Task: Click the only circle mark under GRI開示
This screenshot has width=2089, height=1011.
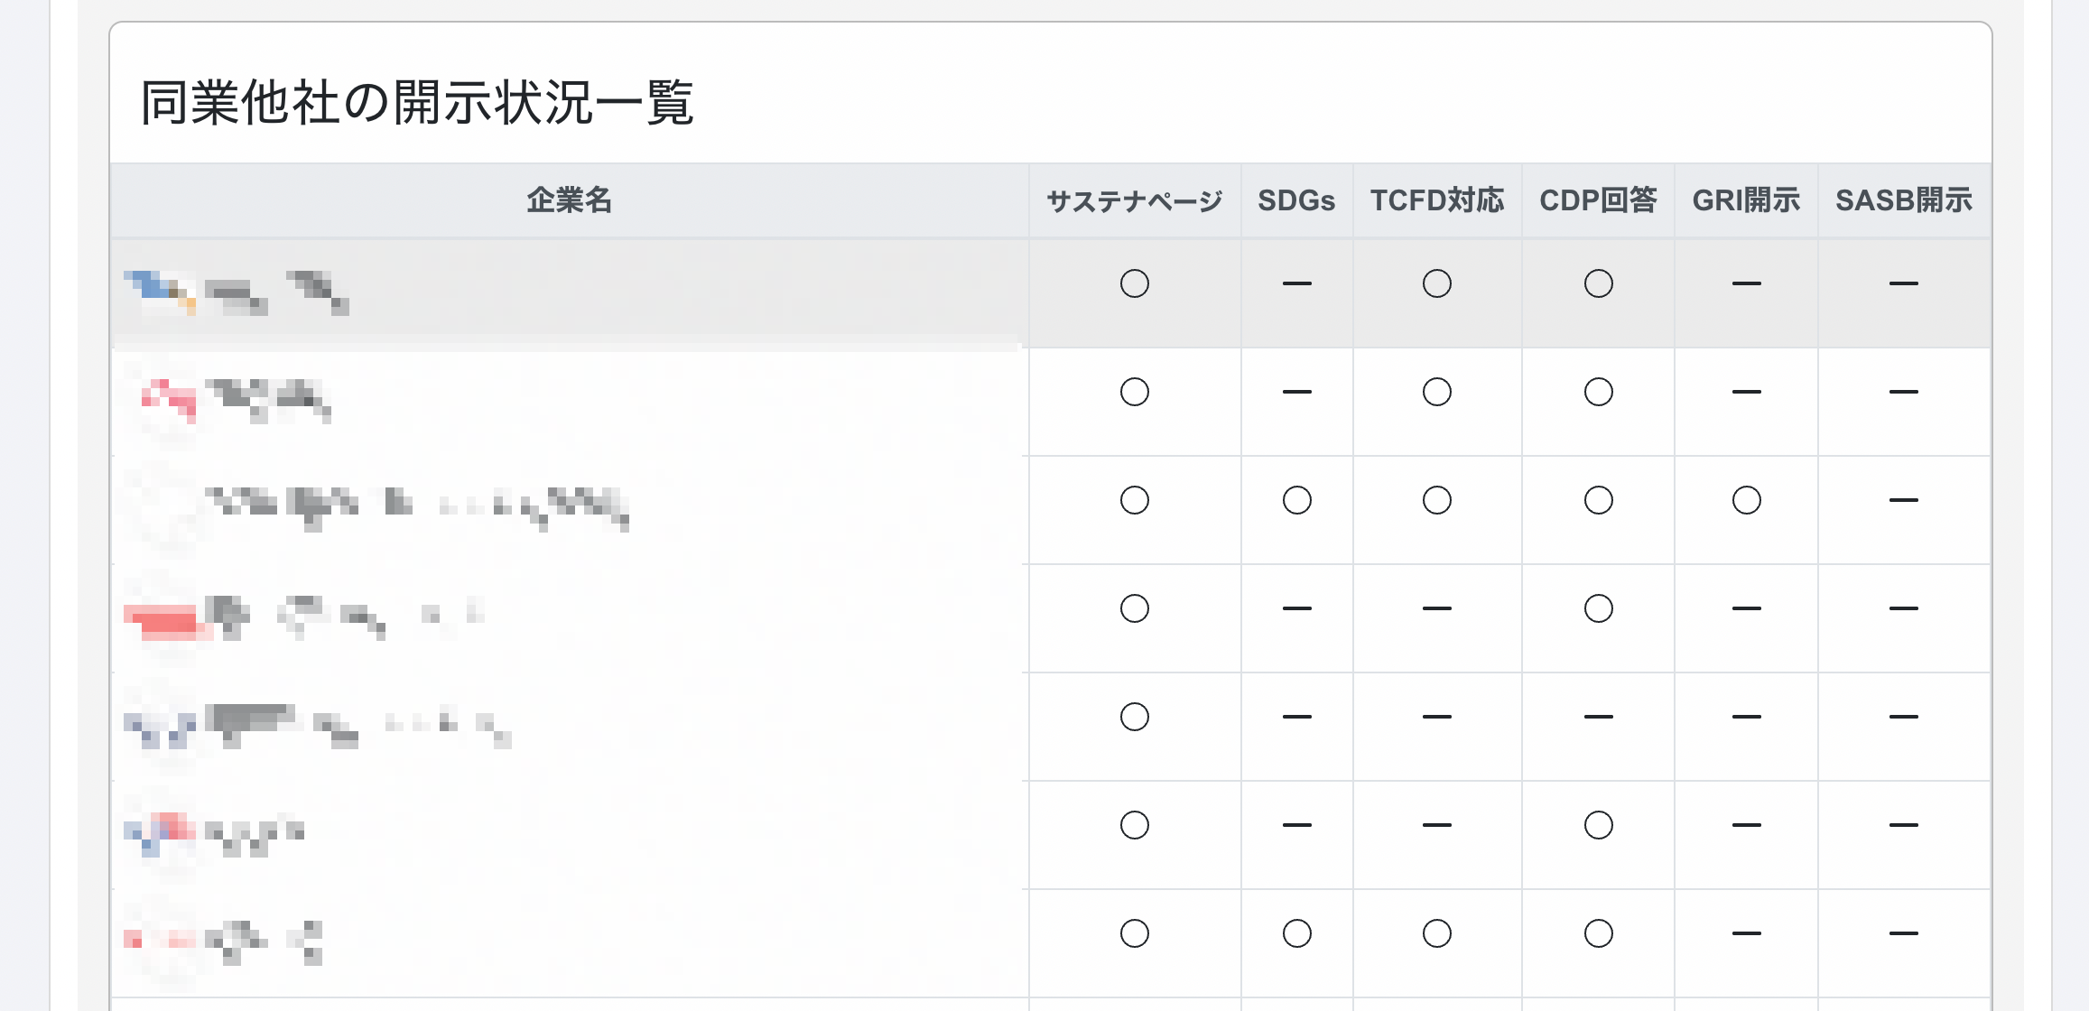Action: 1746,500
